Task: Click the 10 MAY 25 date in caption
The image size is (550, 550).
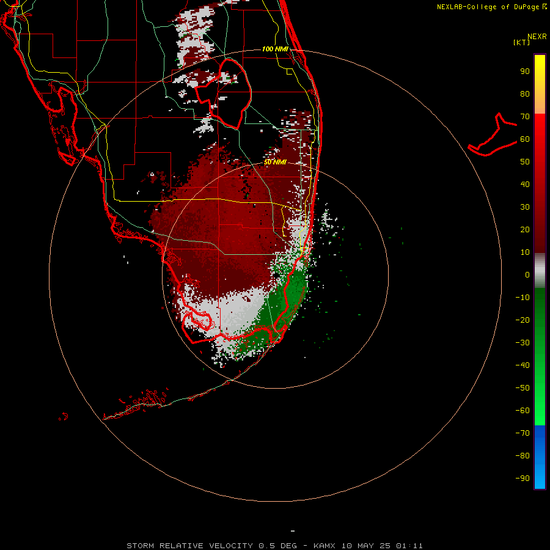Action: [x=366, y=546]
